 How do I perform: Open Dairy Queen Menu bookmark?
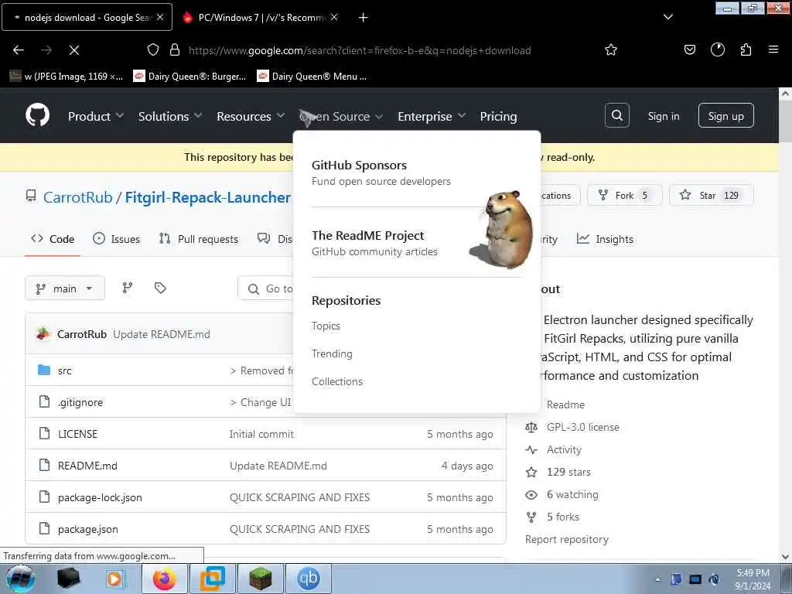312,77
